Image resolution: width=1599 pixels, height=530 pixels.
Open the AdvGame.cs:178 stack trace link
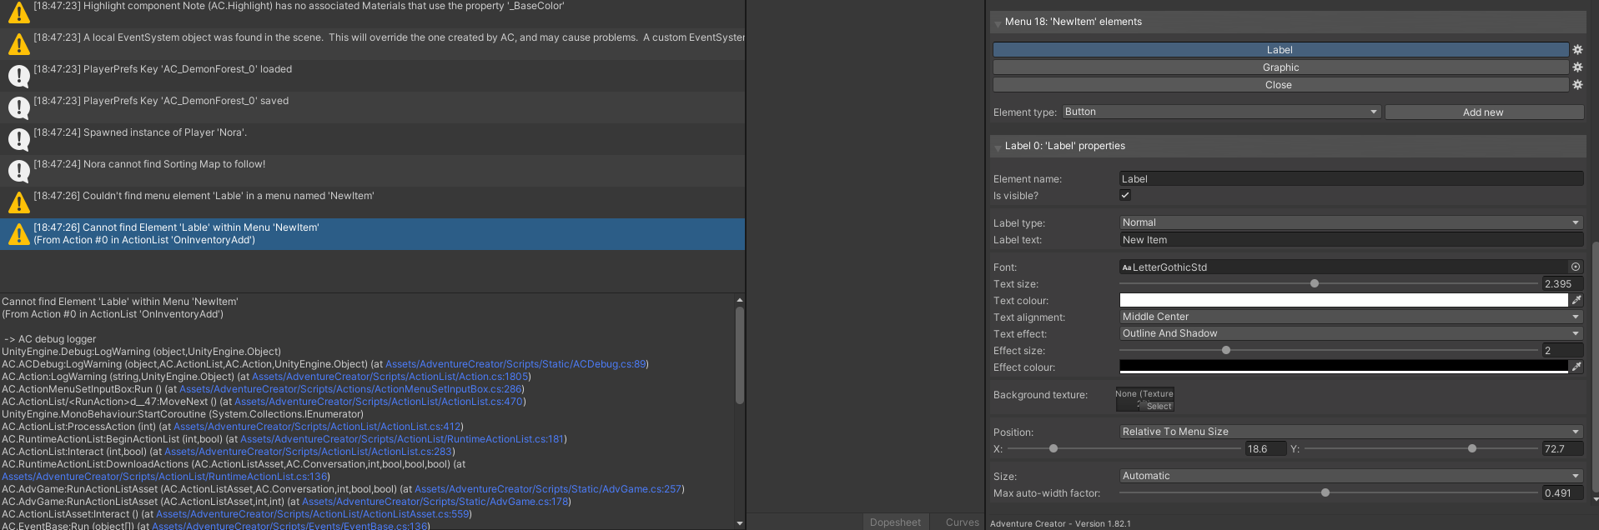(435, 502)
